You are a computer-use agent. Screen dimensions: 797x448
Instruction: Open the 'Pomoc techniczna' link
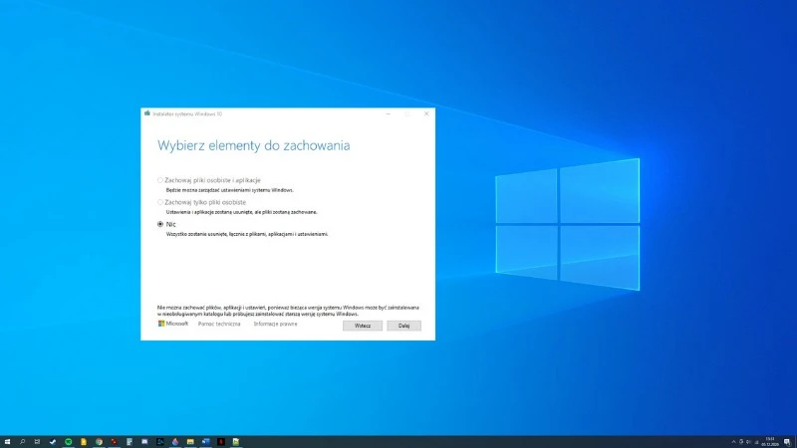pyautogui.click(x=219, y=324)
